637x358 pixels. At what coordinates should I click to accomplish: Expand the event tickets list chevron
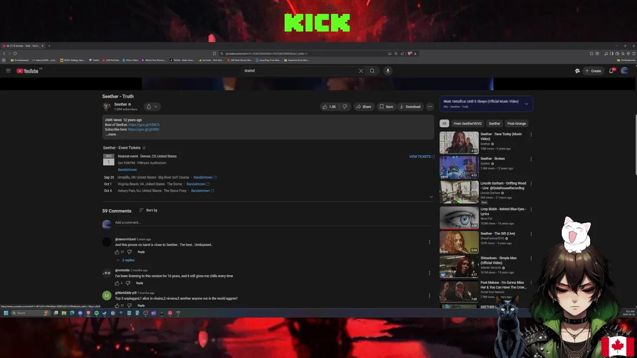click(x=431, y=197)
